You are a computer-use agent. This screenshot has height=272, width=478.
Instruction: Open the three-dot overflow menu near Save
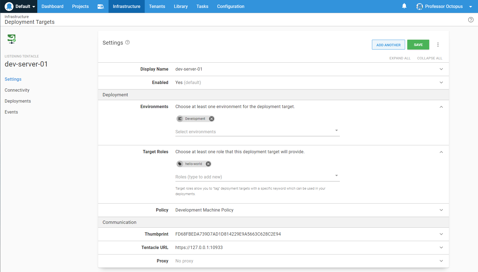click(x=438, y=44)
